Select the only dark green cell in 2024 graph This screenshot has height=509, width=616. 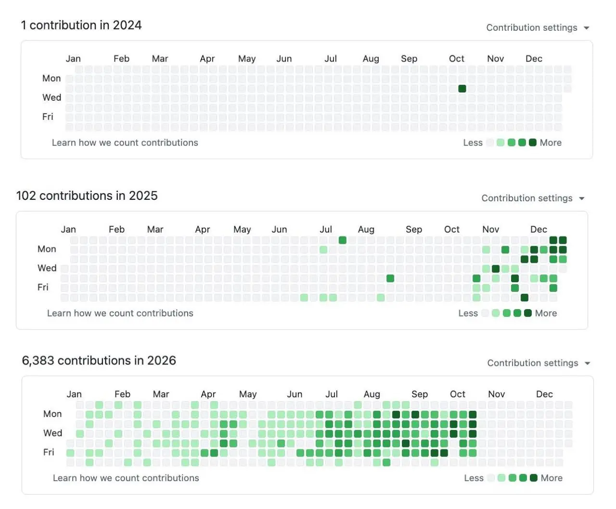click(462, 89)
